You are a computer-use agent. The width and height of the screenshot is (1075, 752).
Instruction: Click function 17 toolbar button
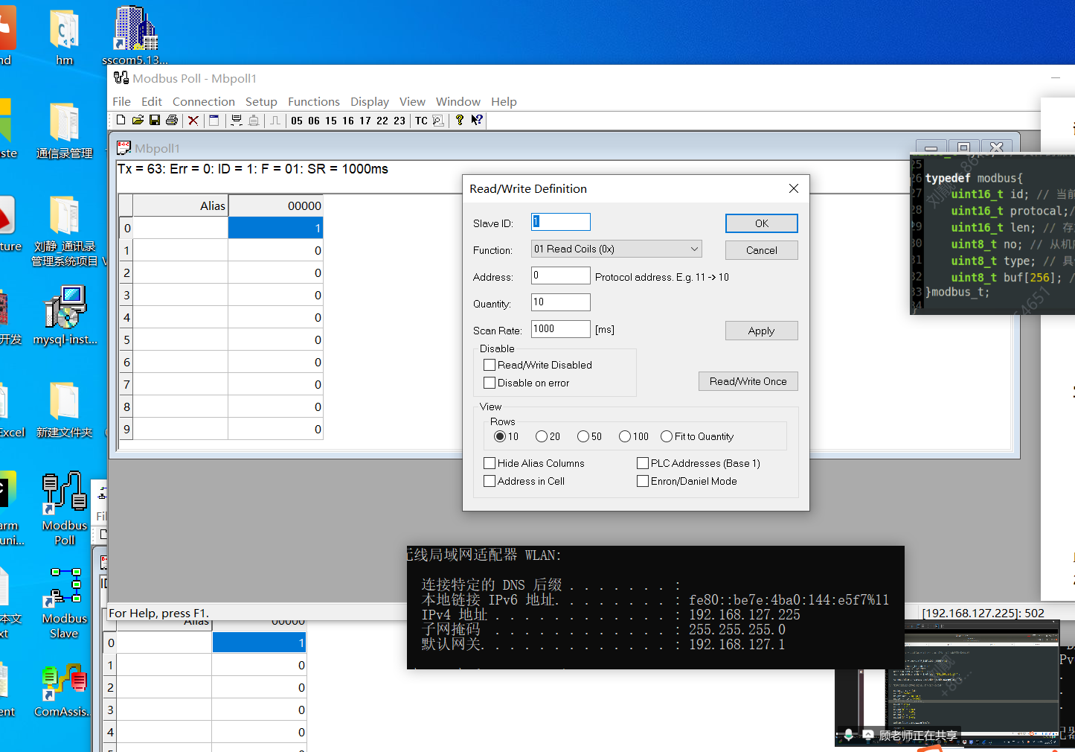pyautogui.click(x=365, y=121)
